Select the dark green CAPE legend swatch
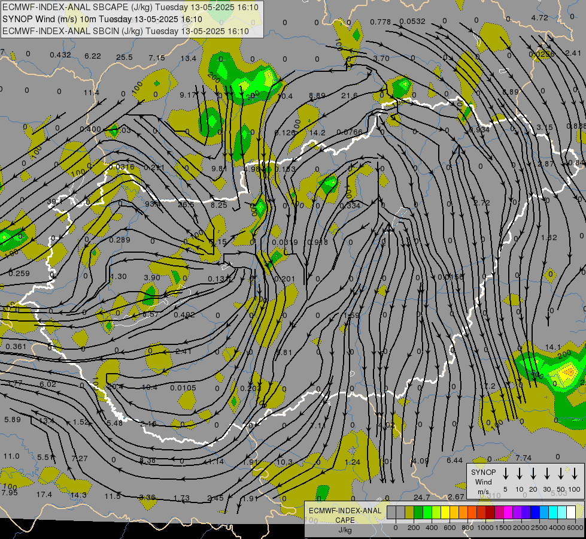This screenshot has width=586, height=539. [418, 513]
